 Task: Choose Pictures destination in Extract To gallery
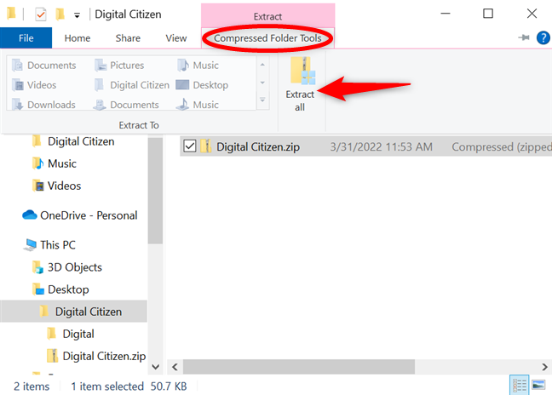(120, 66)
